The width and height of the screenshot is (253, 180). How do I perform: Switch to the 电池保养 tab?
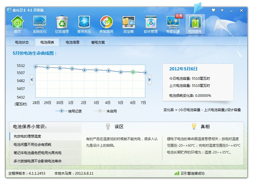coord(47,42)
